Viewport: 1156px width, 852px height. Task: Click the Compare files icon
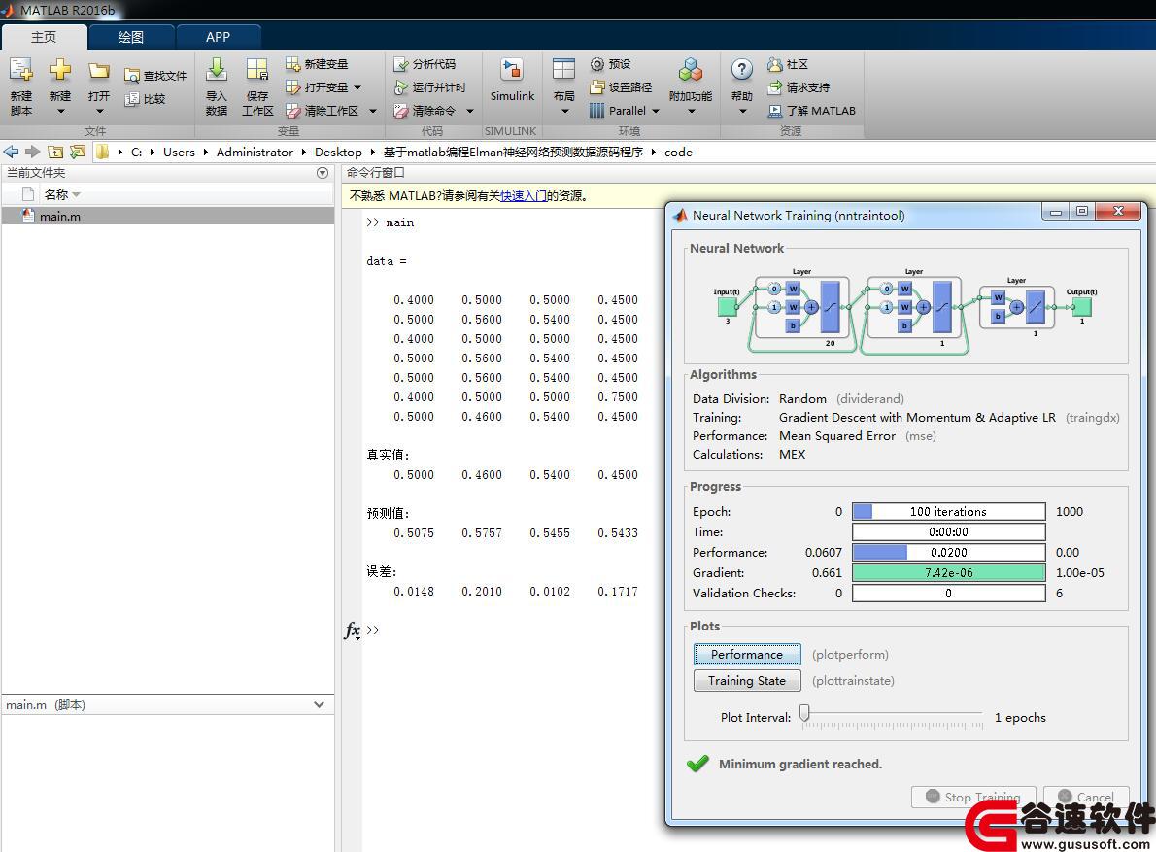(x=132, y=99)
